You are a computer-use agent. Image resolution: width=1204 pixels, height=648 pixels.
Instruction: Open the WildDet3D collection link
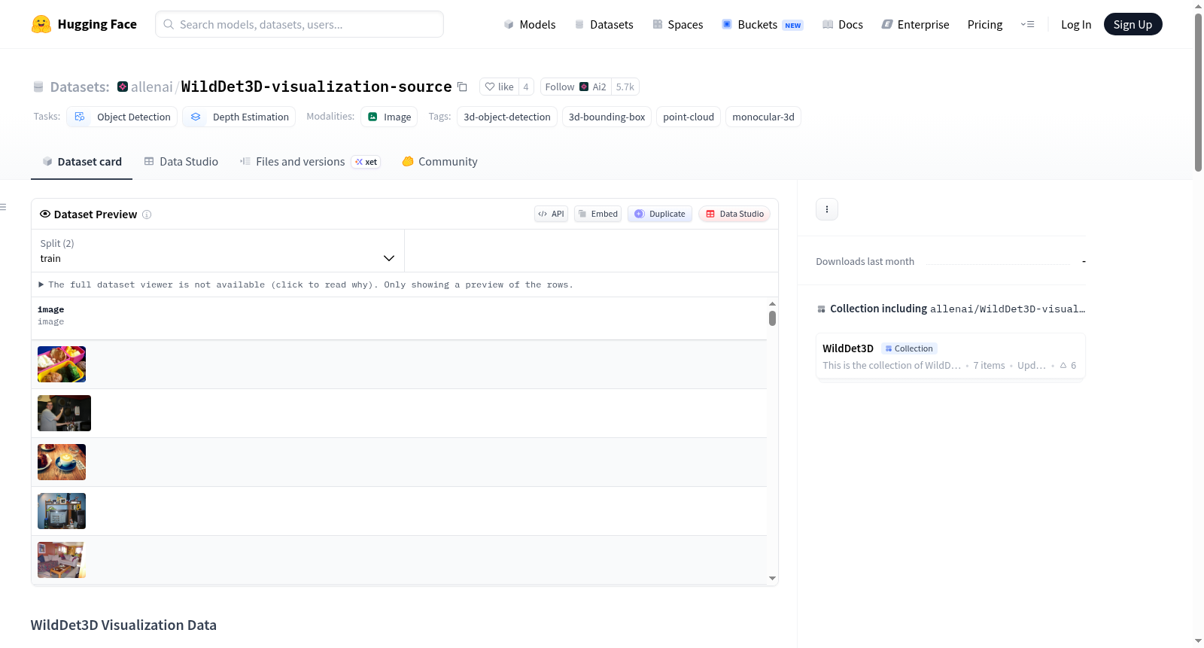(x=848, y=348)
